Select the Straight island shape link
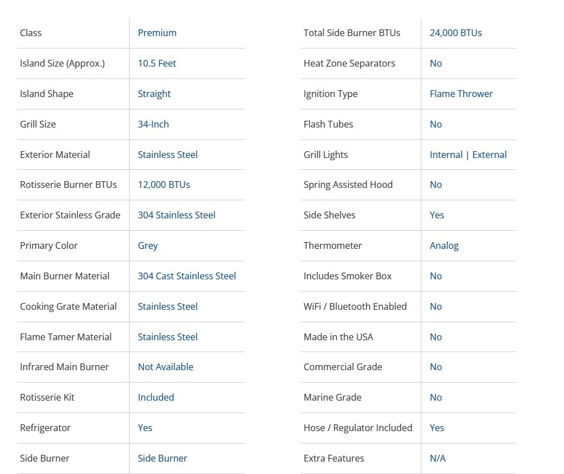This screenshot has width=564, height=474. click(154, 94)
